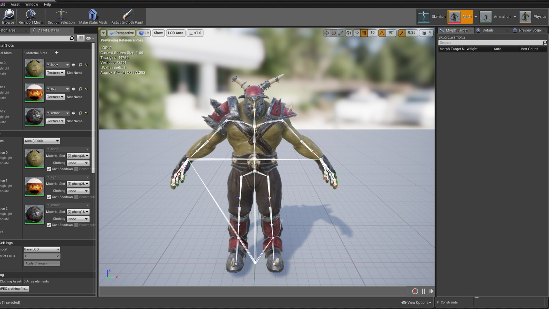
Task: Pause the animation preview
Action: coord(423,291)
